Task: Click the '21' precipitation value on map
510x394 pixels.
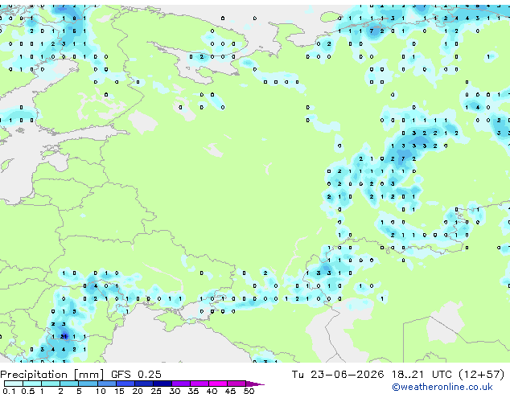Action: tap(64, 336)
